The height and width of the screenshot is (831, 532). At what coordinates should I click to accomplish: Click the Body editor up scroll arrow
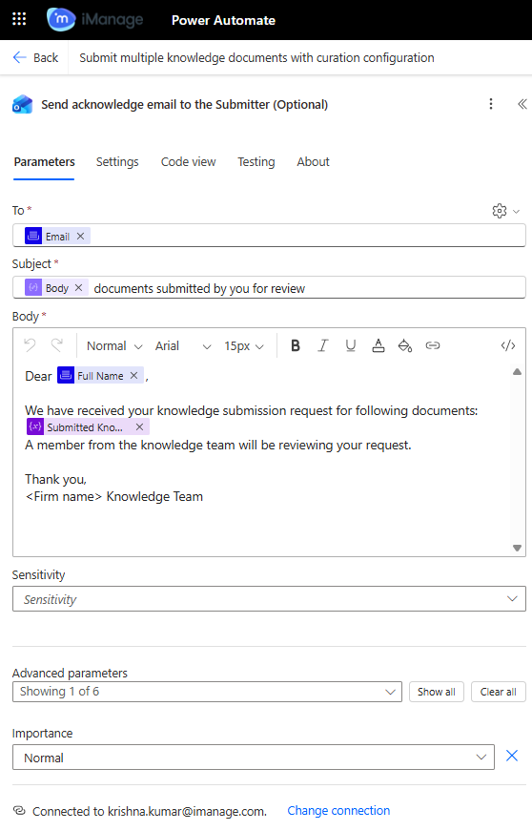click(x=517, y=372)
